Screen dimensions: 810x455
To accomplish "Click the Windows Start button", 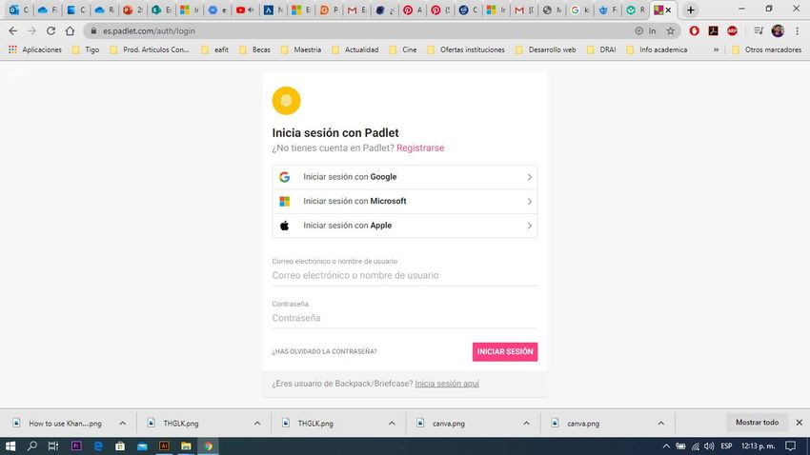I will 11,445.
